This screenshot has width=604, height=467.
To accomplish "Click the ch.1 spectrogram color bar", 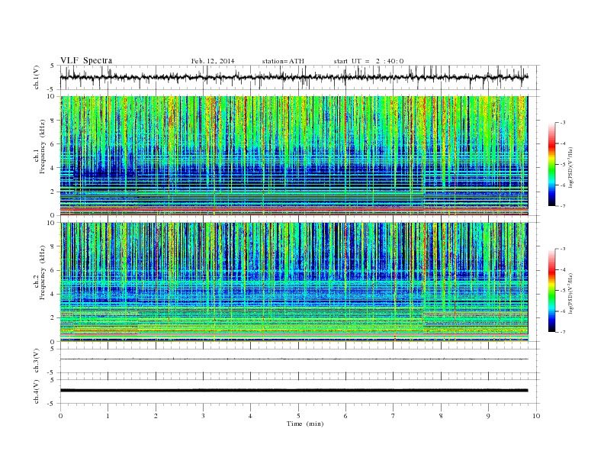I will pyautogui.click(x=552, y=165).
